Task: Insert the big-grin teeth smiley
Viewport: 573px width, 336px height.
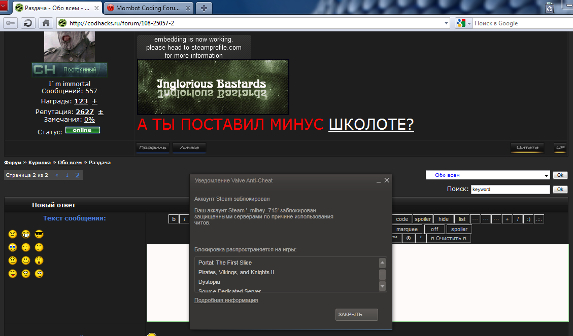Action: coord(26,234)
